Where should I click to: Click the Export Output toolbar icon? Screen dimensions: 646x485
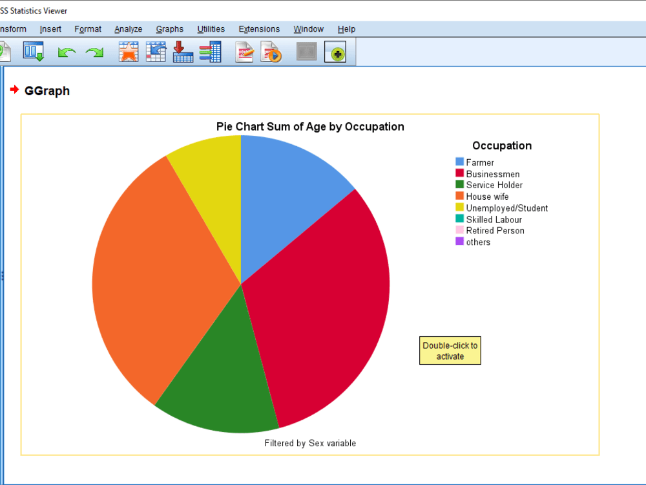pos(33,52)
